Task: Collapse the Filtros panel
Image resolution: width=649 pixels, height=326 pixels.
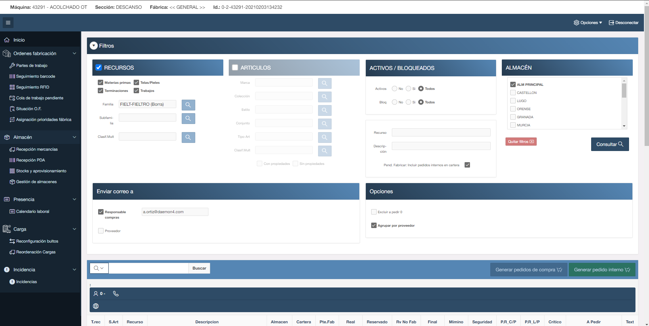Action: point(94,46)
